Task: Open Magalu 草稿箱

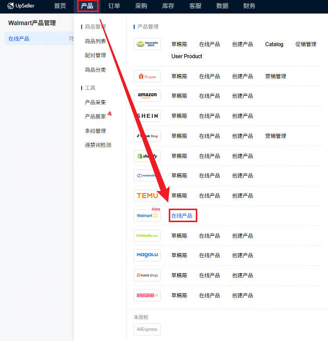Action: (179, 255)
